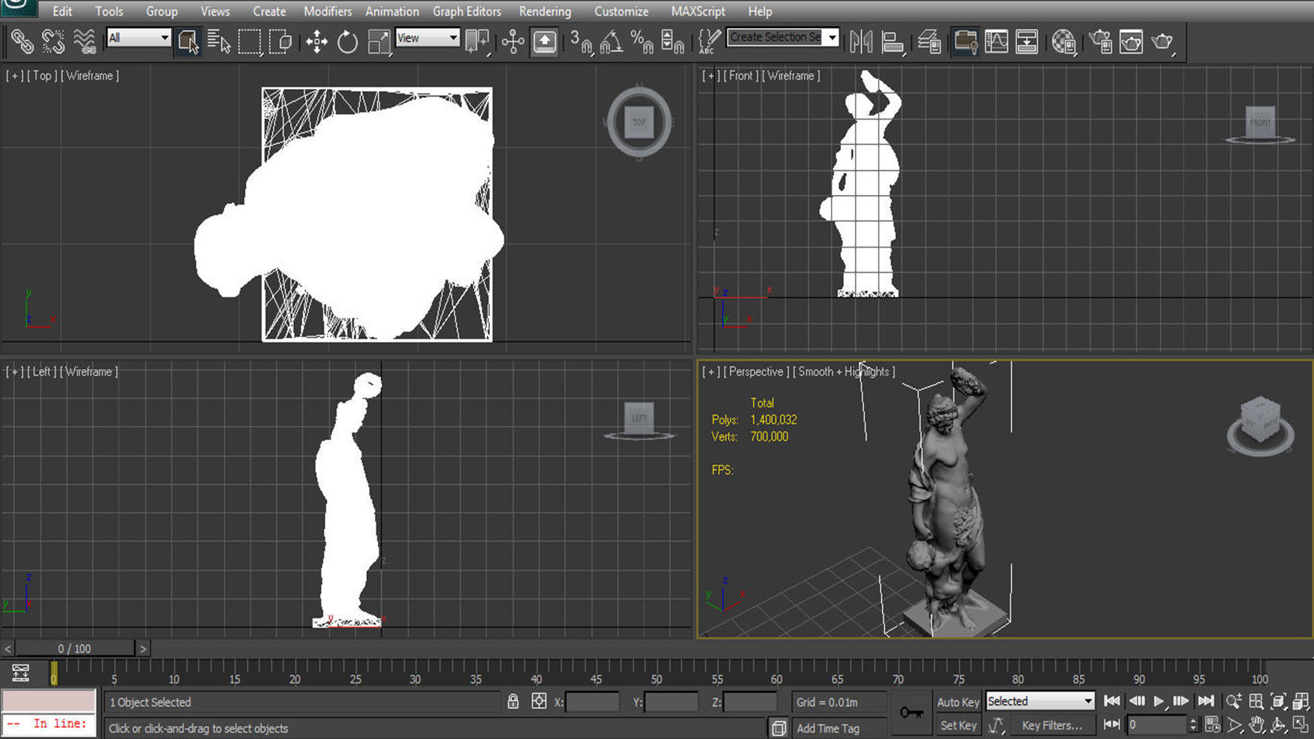Open the Layer Manager

coord(929,42)
